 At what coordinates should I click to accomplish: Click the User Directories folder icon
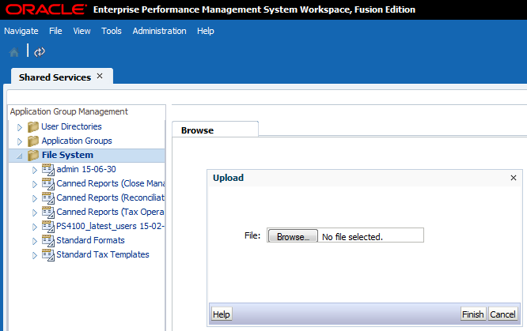coord(33,126)
